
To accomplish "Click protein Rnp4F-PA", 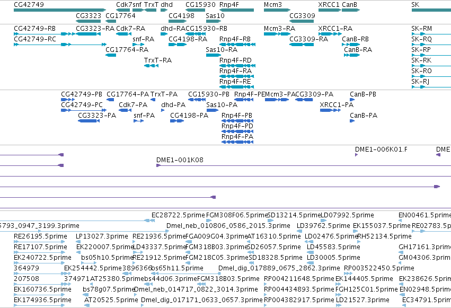I will (x=237, y=143).
